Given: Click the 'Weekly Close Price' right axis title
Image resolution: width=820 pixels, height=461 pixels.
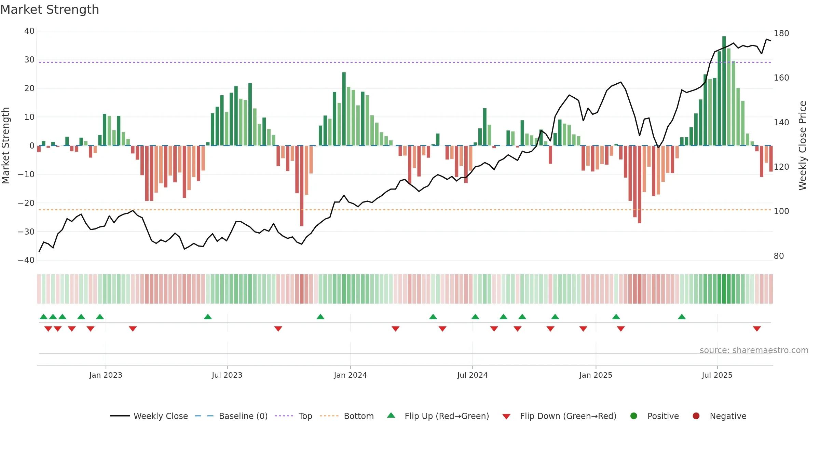Looking at the screenshot, I should coord(802,145).
